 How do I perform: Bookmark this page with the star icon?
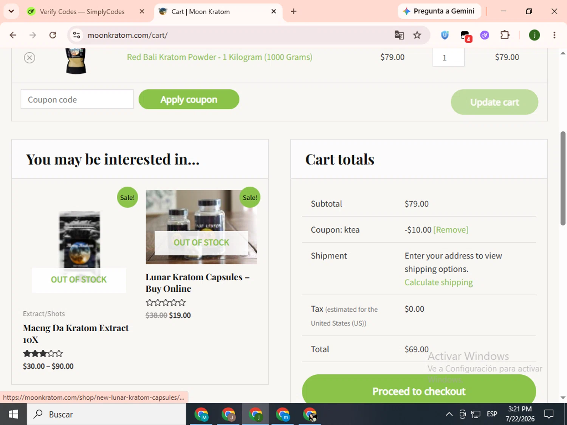[417, 35]
